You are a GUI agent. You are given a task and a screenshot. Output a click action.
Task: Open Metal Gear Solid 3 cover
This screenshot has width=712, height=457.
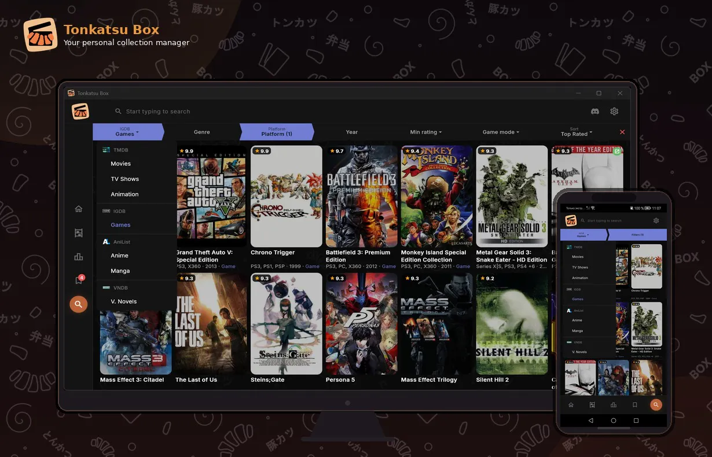tap(512, 196)
